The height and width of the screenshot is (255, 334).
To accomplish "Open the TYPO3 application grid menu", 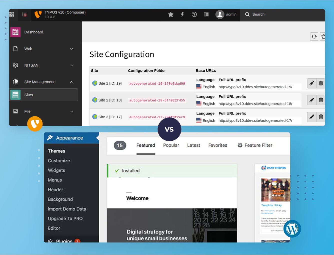I will [x=11, y=14].
